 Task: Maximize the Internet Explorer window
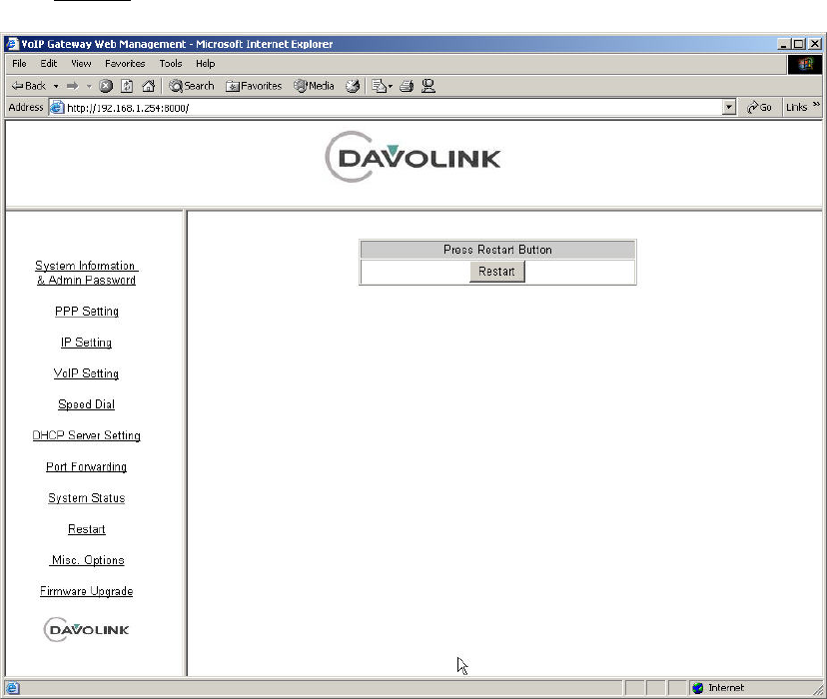(798, 44)
